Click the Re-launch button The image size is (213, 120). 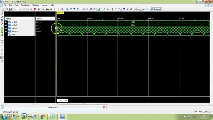click(156, 9)
